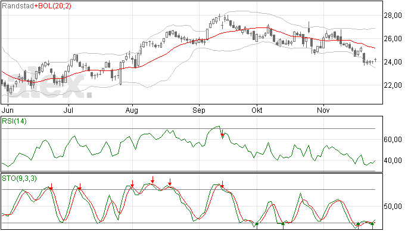Click the 50,00 stochastic axis value

[x=393, y=207]
